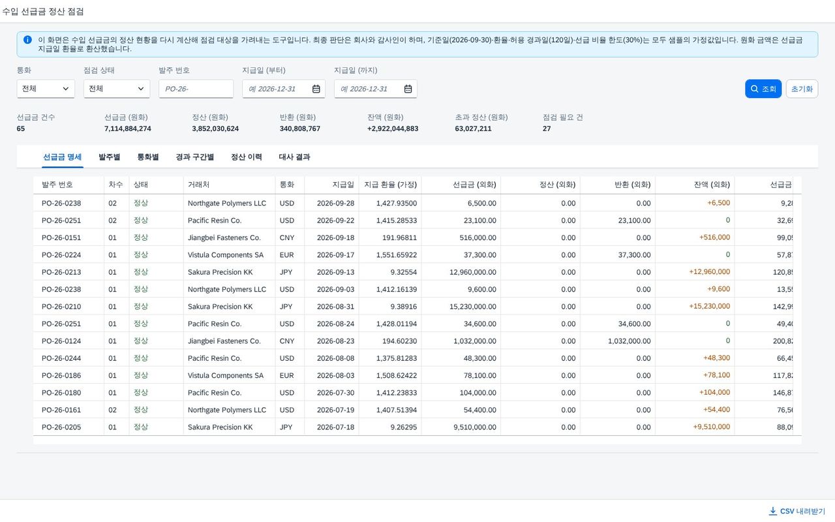Image resolution: width=835 pixels, height=522 pixels.
Task: Click the Jiangbei Fasteners Co. cell dated 2026-09-18
Action: [224, 238]
